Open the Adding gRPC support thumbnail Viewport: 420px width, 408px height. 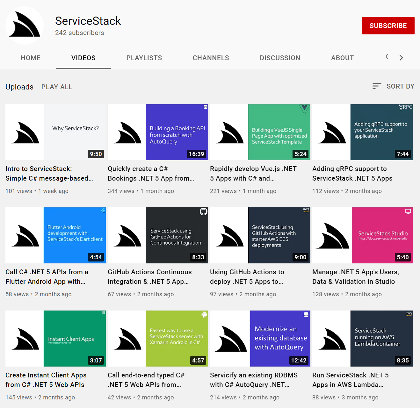(362, 132)
